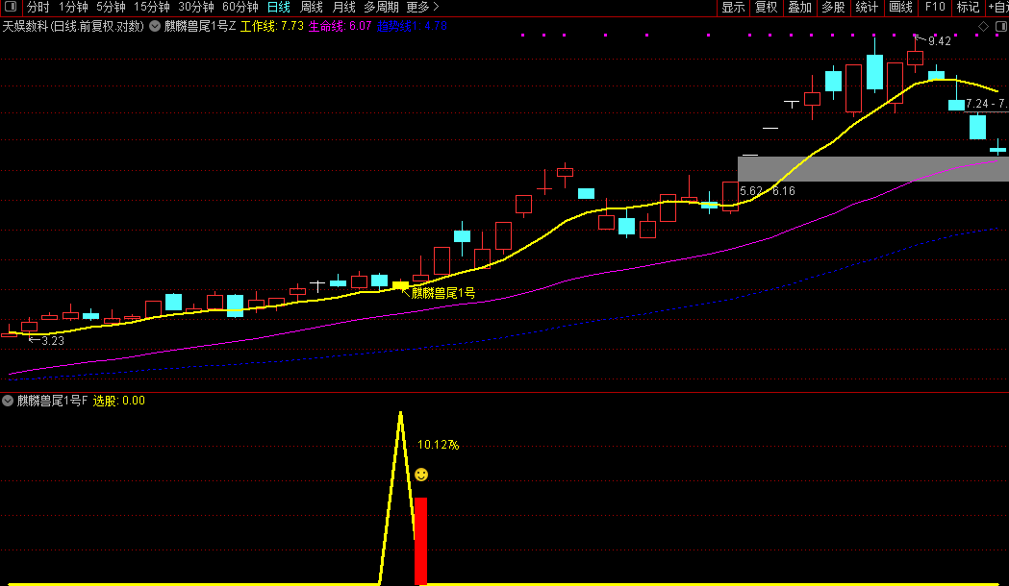
Task: Expand the 麒麟兽尾1号Z indicator dropdown
Action: tap(155, 26)
